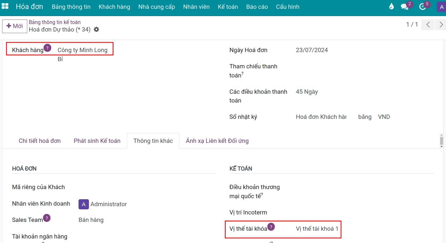446x243 pixels.
Task: Go back to Bảng thông tin kế toán breadcrumb
Action: coord(55,22)
